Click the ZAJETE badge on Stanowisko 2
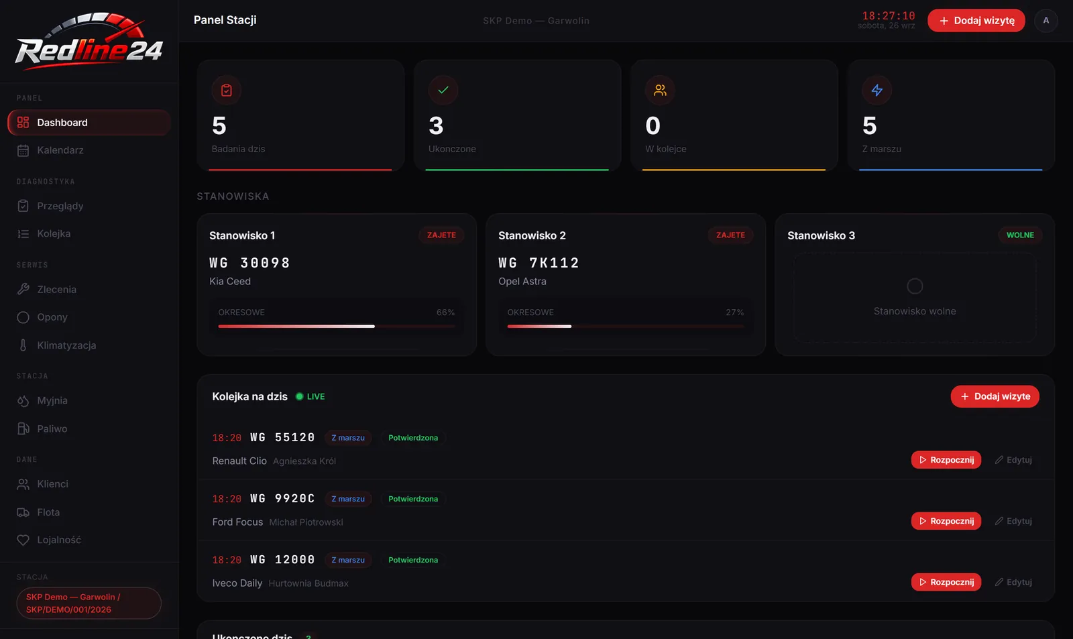This screenshot has width=1073, height=639. 730,235
